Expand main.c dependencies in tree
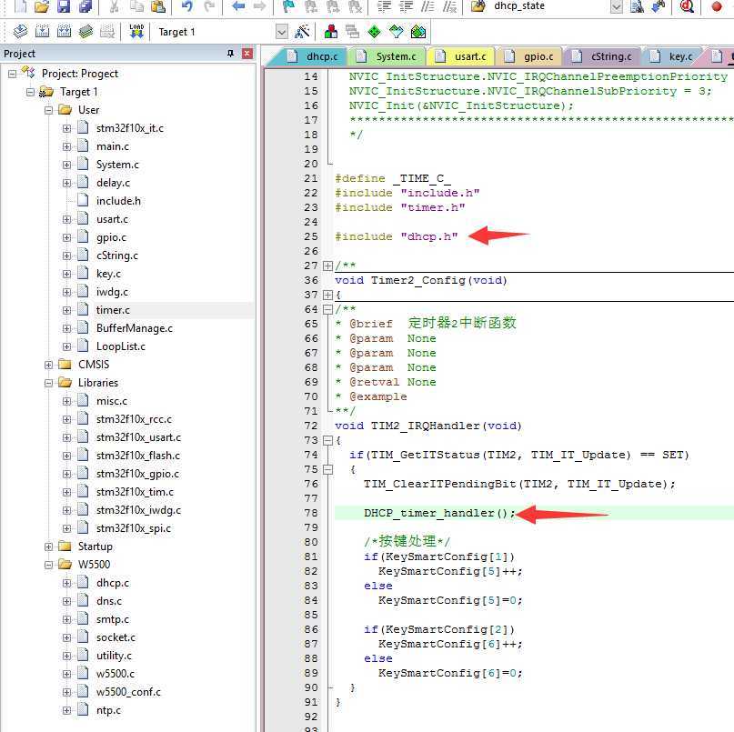The width and height of the screenshot is (734, 732). tap(67, 146)
